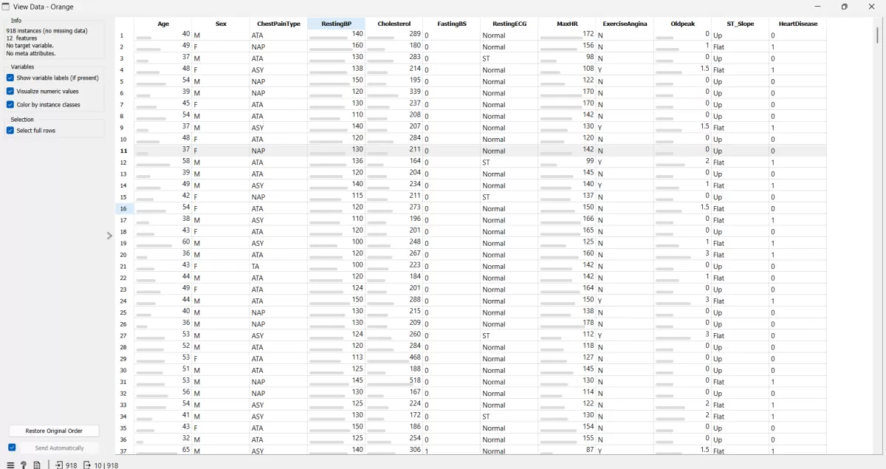
Task: Minimize the View Data window
Action: [811, 7]
